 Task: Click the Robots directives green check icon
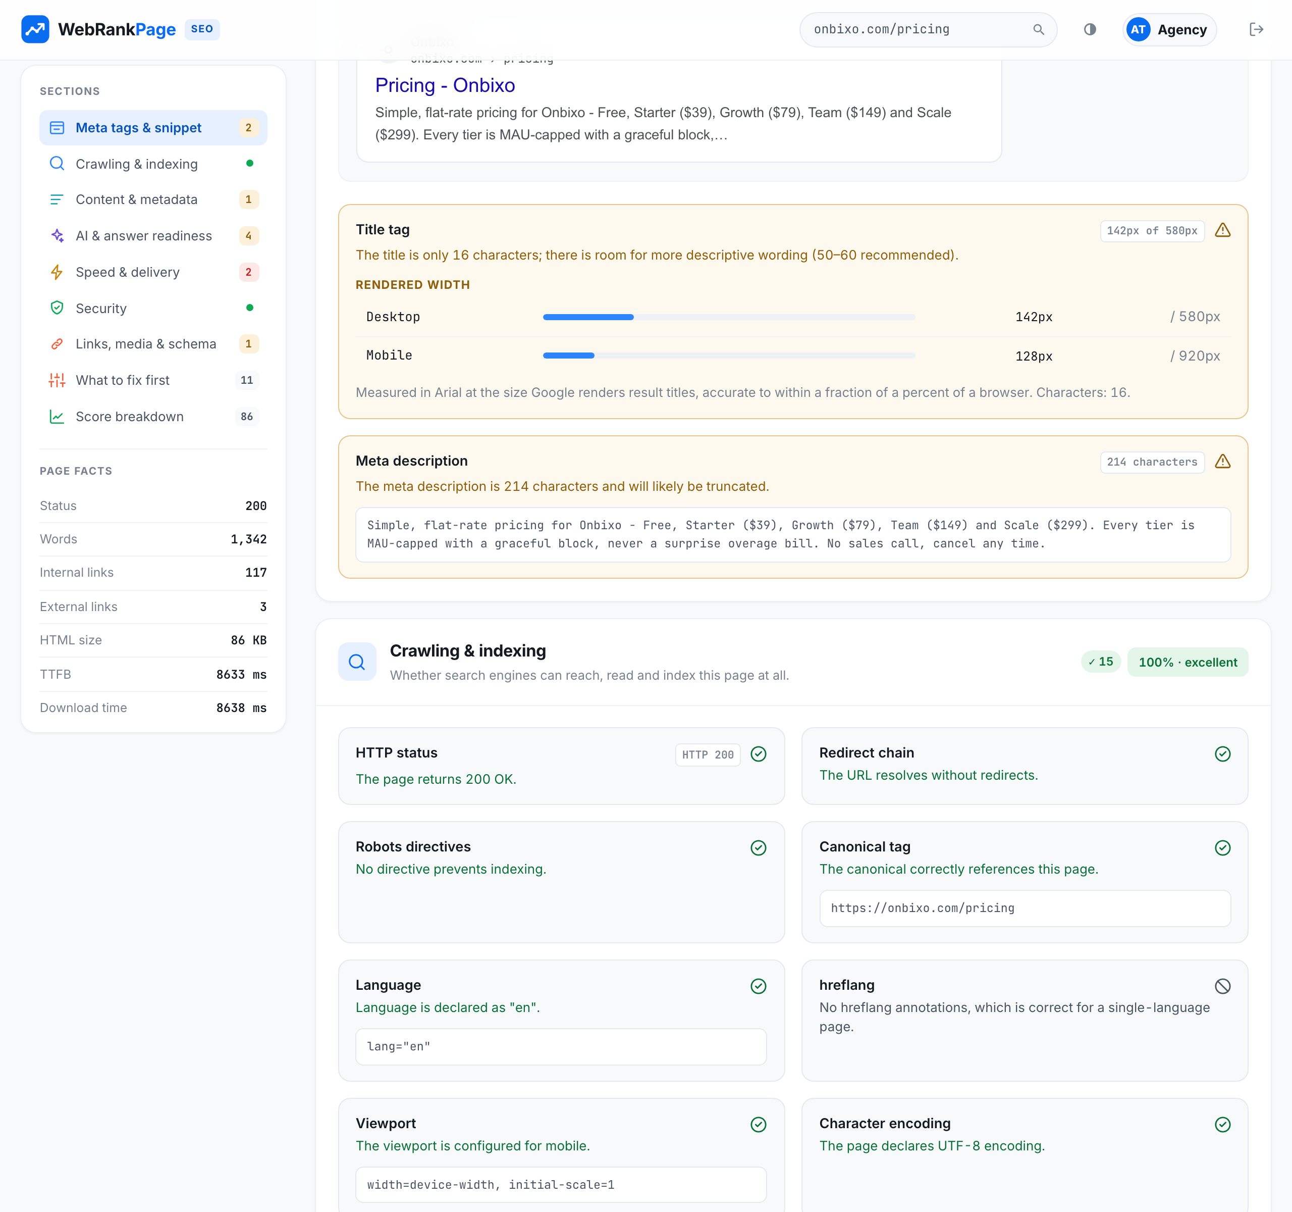(759, 848)
